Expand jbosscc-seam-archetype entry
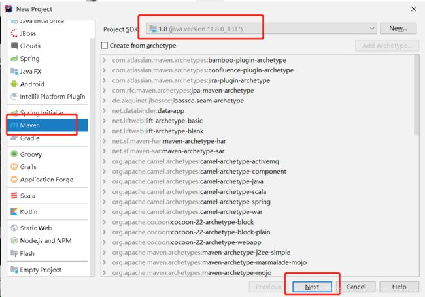Image resolution: width=425 pixels, height=297 pixels. point(104,101)
